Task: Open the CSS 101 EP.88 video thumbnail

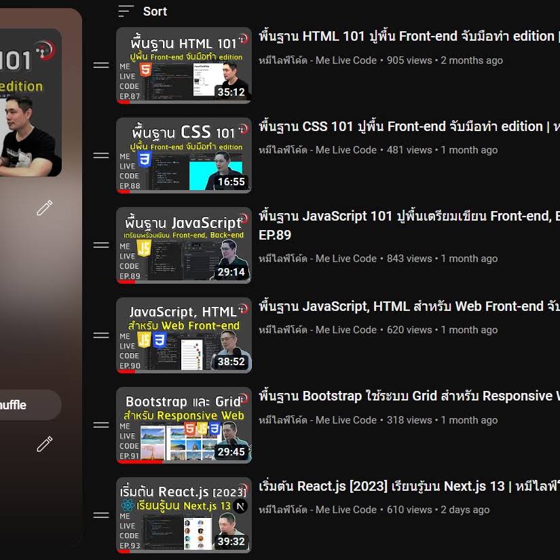Action: tap(184, 155)
